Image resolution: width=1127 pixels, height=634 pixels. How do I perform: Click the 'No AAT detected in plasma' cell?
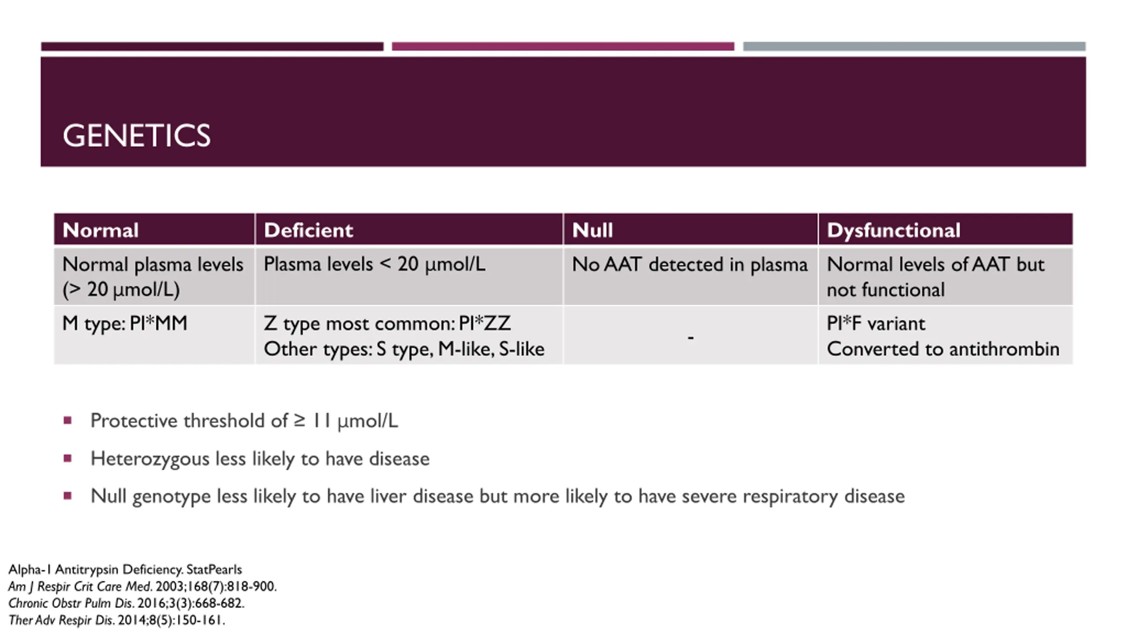tap(689, 265)
